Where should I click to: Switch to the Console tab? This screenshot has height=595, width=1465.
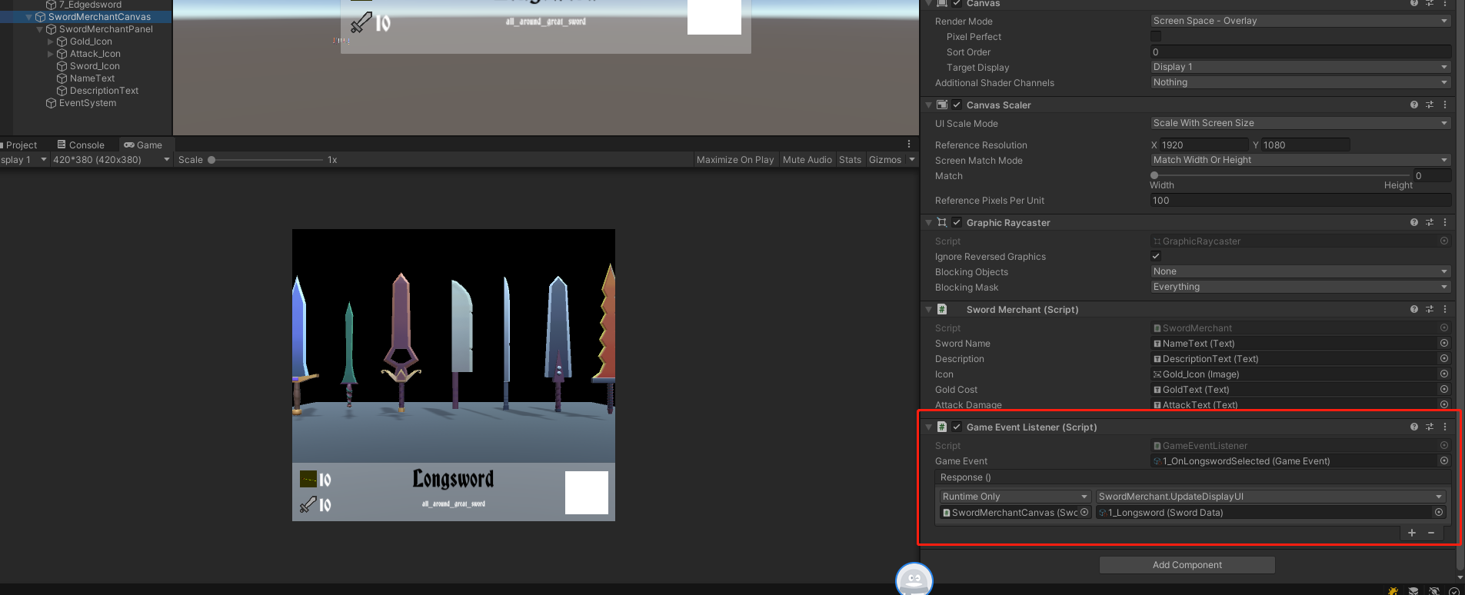tap(81, 145)
